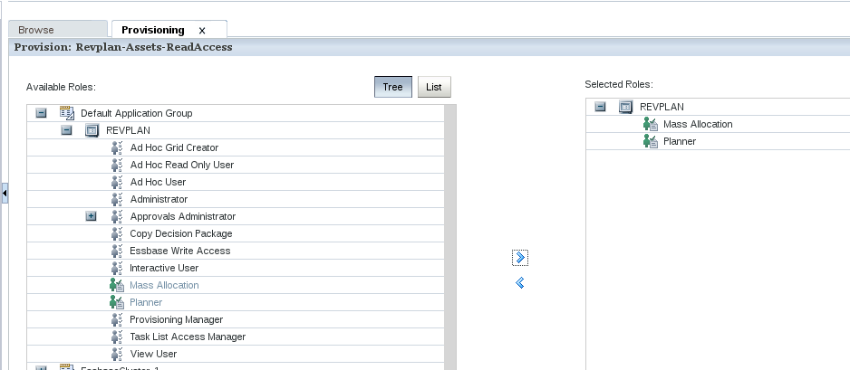Select Task List Access Manager role
The image size is (850, 370).
point(188,337)
